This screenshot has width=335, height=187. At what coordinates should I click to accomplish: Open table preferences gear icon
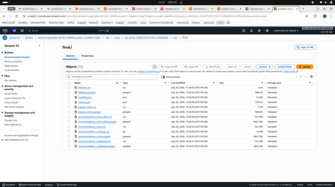tap(311, 77)
